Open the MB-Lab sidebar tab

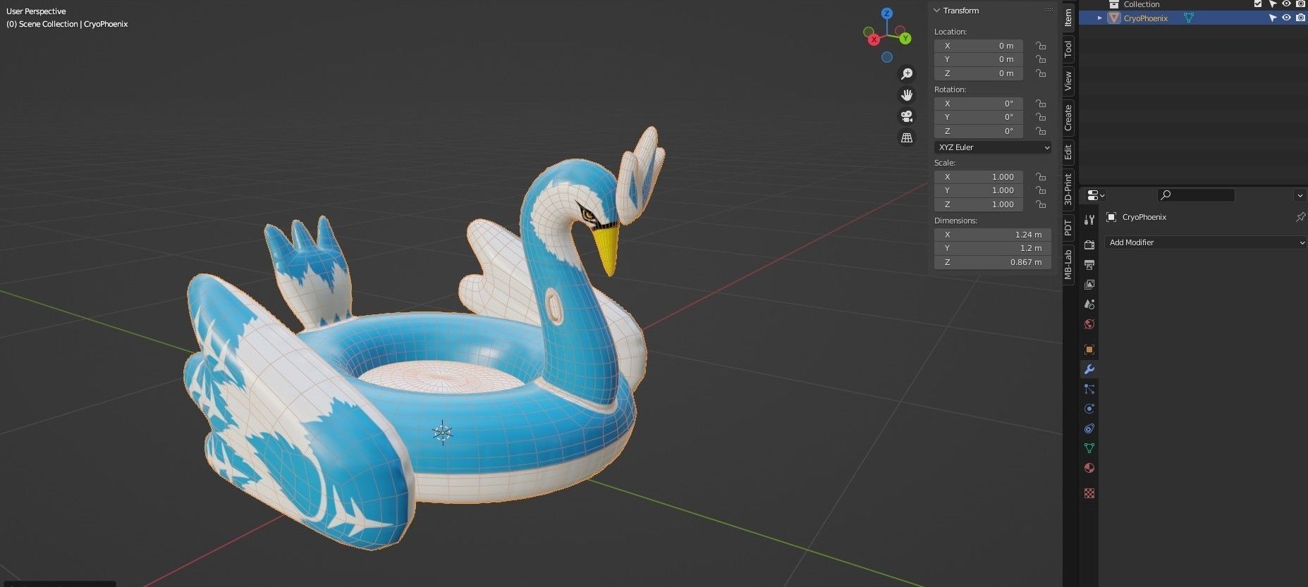[1068, 264]
